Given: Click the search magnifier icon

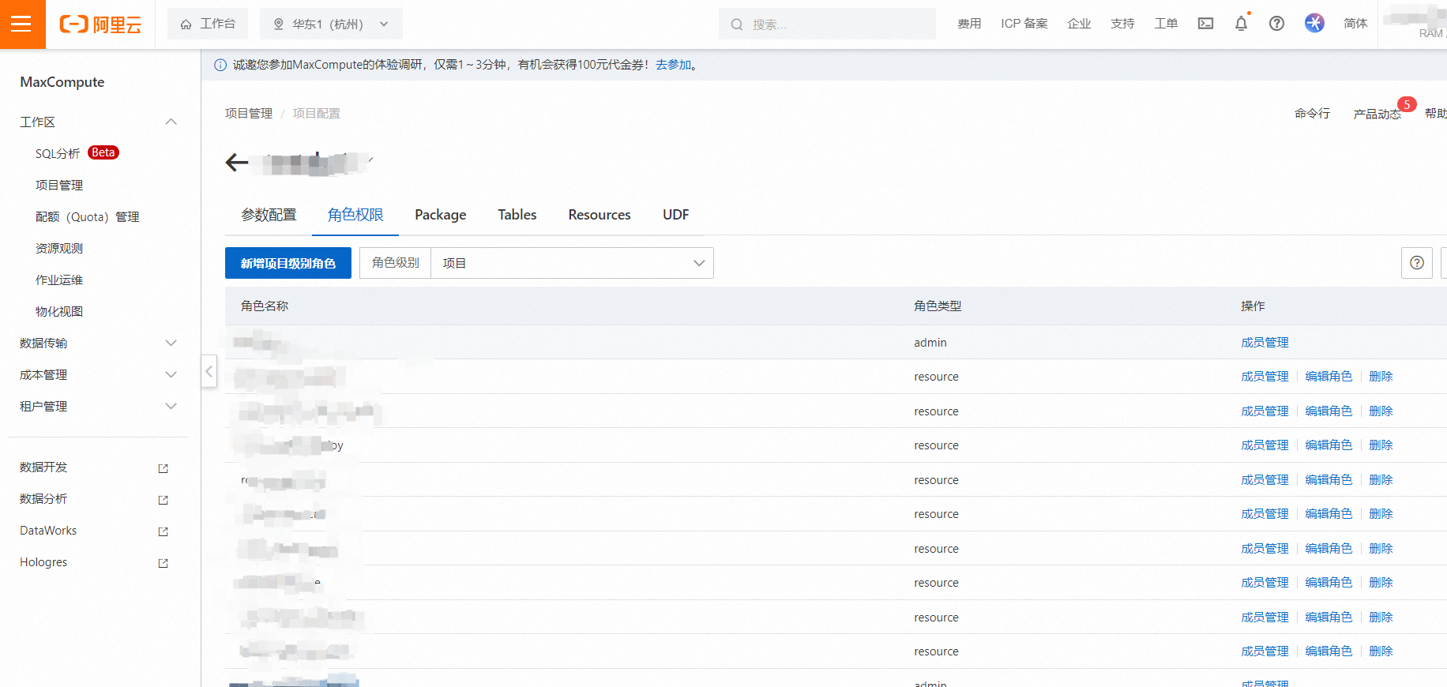Looking at the screenshot, I should (737, 24).
